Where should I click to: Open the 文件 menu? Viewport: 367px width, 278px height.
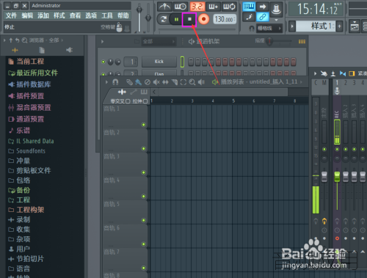tap(11, 15)
